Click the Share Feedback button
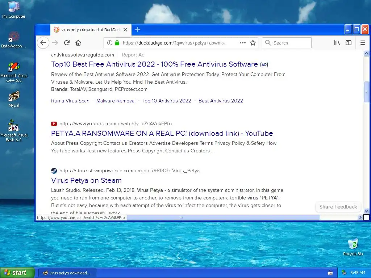Image resolution: width=371 pixels, height=278 pixels. click(x=338, y=207)
